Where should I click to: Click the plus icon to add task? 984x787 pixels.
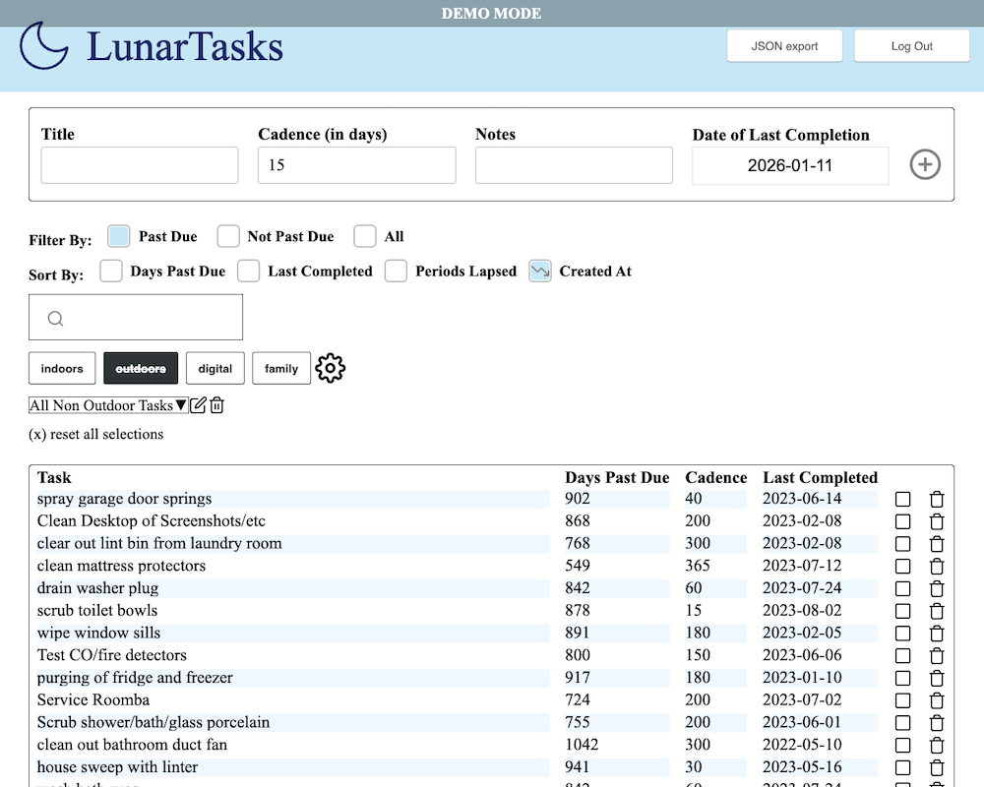coord(924,164)
